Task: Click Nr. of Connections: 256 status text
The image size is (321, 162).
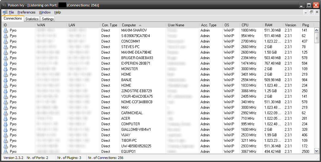Action: (106, 158)
